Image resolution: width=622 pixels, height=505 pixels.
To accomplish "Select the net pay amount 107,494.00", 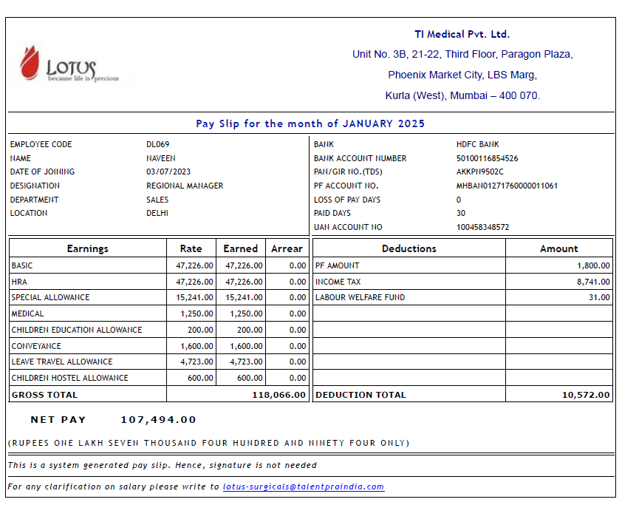I will (x=158, y=419).
